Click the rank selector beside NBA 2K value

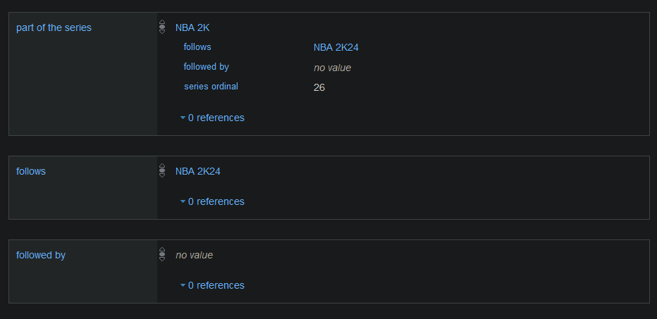pos(162,27)
